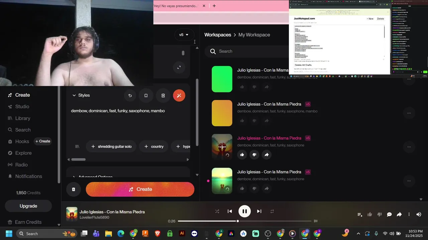Click the Windows Start button

click(9, 234)
